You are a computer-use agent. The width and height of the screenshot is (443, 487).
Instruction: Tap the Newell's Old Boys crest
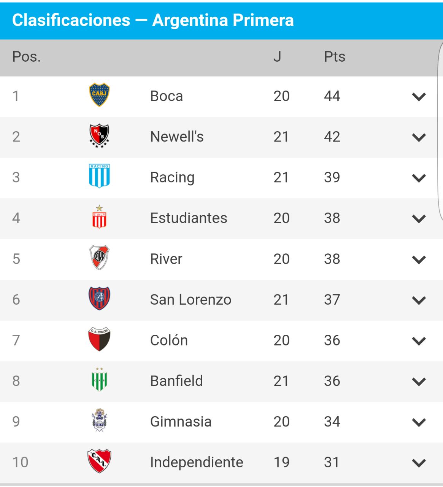[x=99, y=136]
